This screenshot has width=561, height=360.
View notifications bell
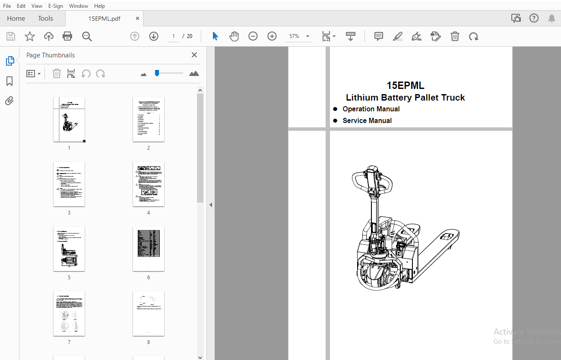coord(552,18)
